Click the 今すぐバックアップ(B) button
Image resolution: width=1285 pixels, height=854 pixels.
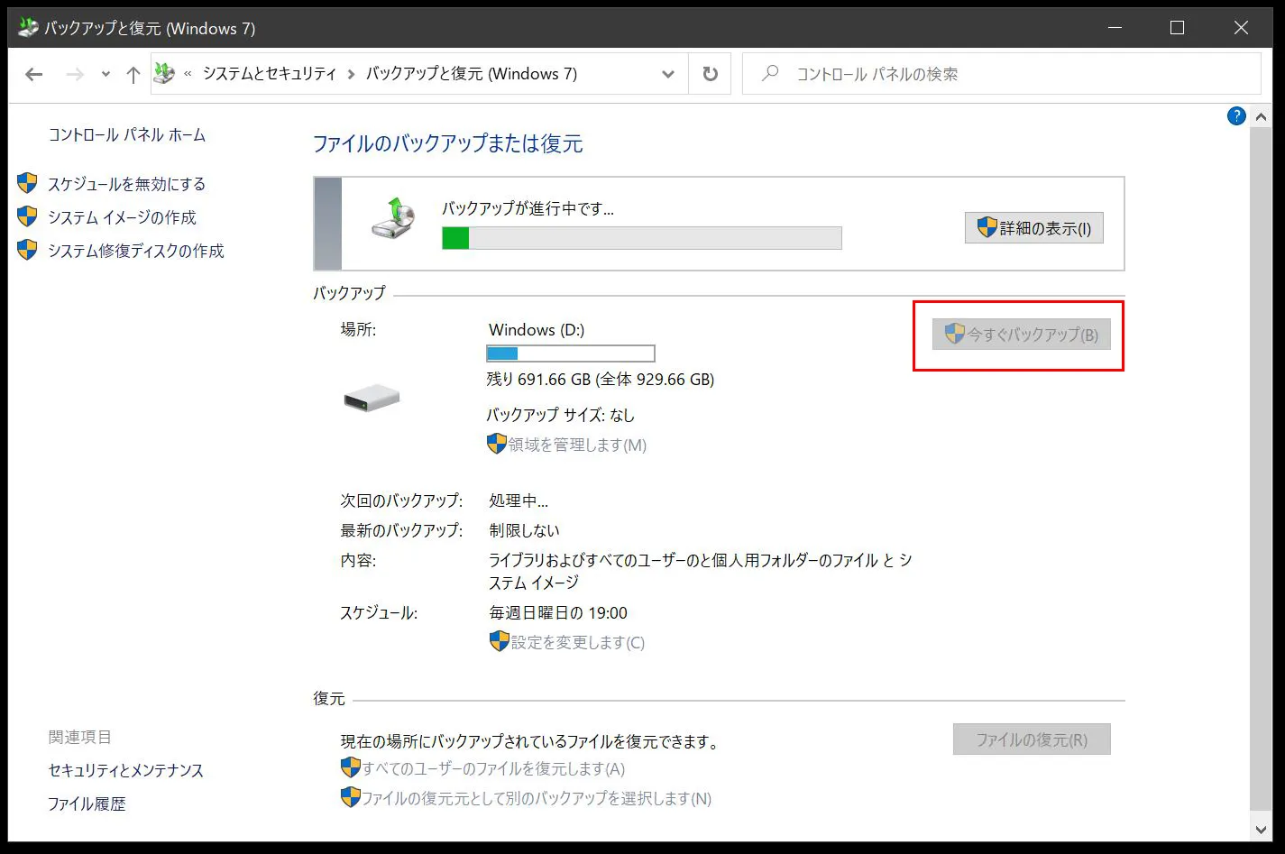[1022, 335]
